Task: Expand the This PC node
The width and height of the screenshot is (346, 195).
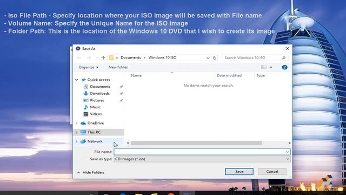Action: coord(77,132)
